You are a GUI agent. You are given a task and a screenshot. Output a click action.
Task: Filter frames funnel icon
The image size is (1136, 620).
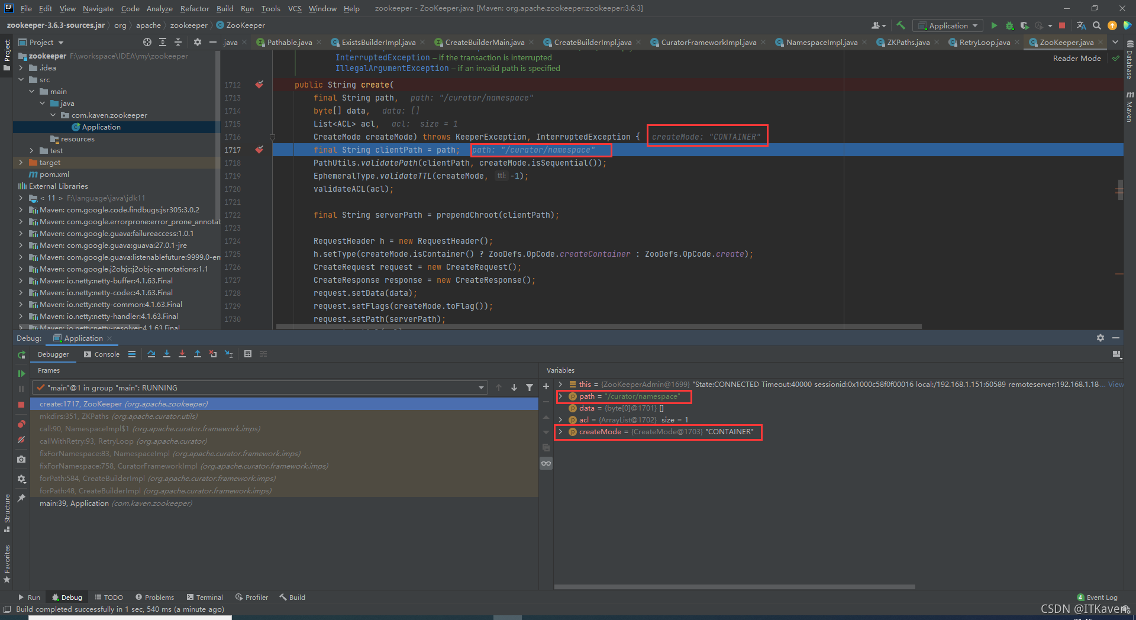(x=530, y=387)
